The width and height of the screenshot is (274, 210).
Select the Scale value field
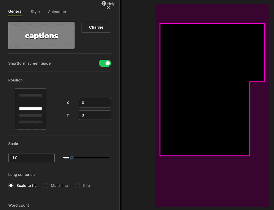[31, 157]
